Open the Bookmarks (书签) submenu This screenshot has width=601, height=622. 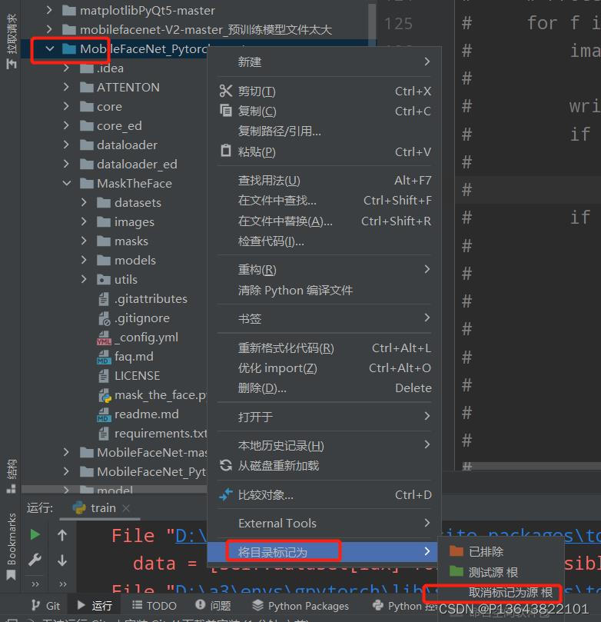click(324, 318)
